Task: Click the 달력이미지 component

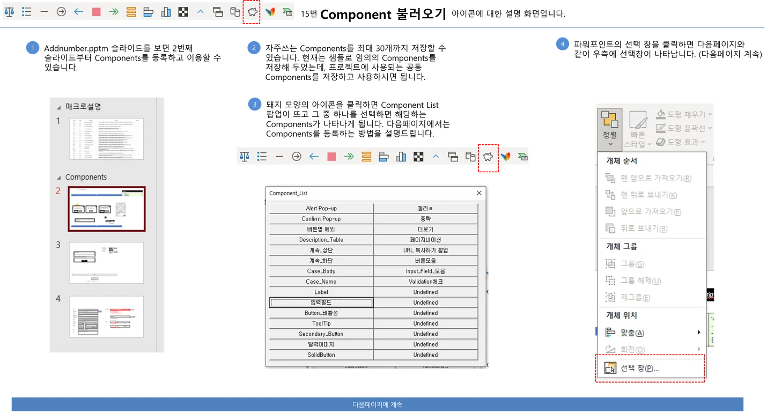Action: coord(321,344)
